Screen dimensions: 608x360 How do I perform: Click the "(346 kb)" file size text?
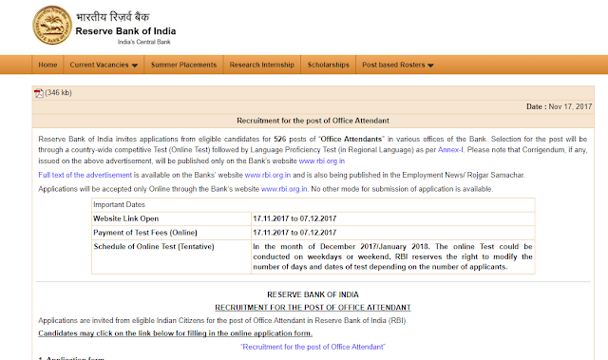58,93
